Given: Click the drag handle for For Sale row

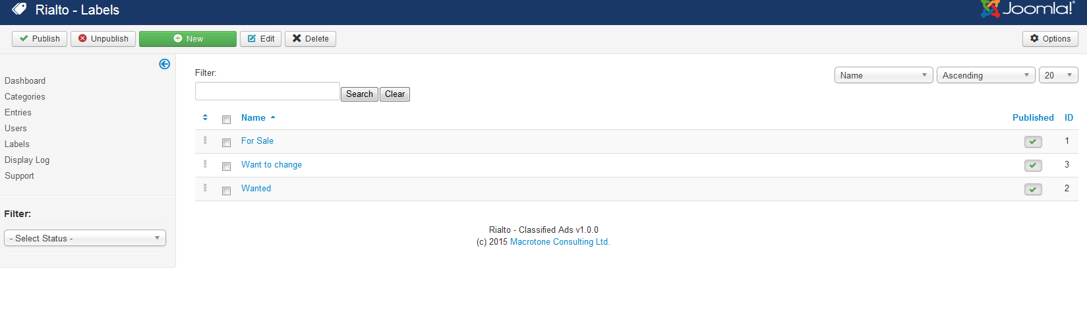Looking at the screenshot, I should [x=205, y=140].
